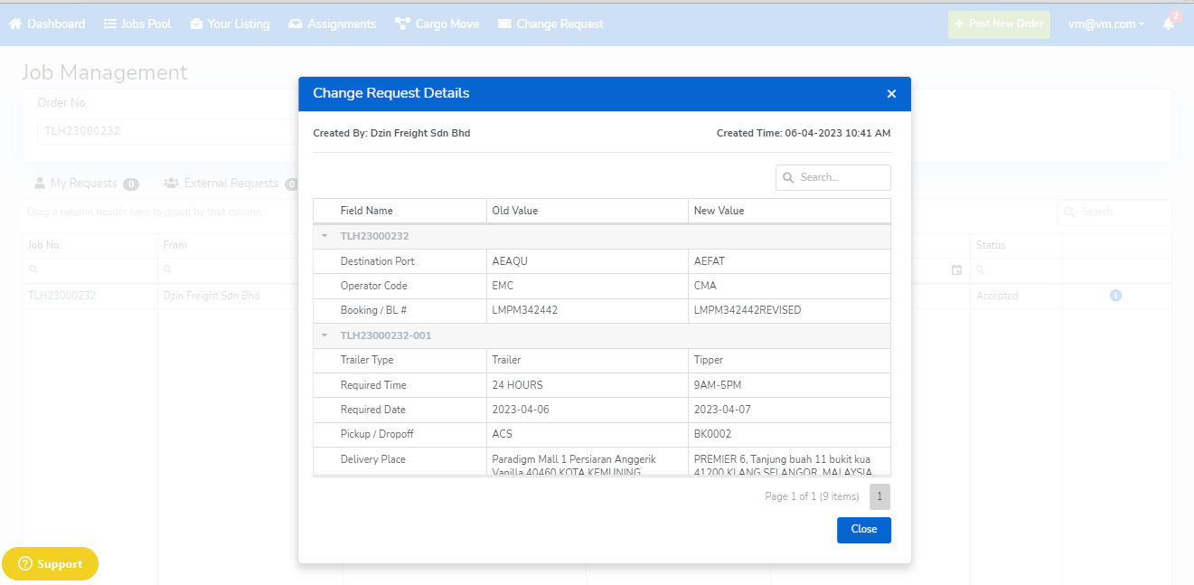Open Jobs Pool in the navigation bar

pos(137,24)
